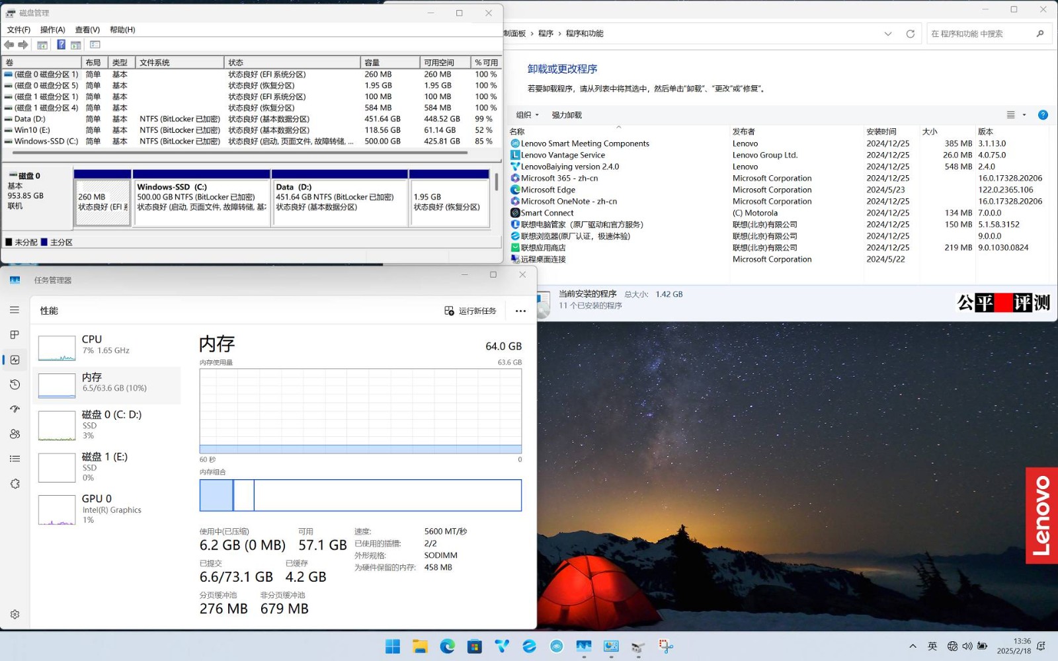Open App history in Task Manager sidebar
1058x661 pixels.
click(x=15, y=384)
